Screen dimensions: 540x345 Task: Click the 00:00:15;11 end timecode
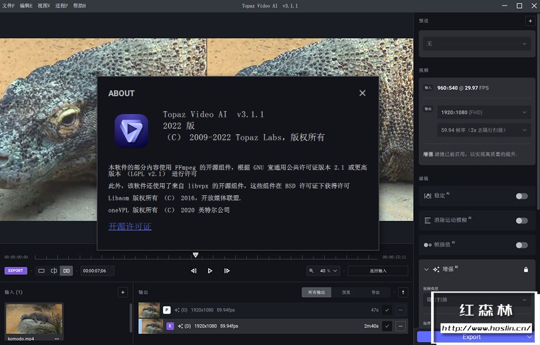pyautogui.click(x=394, y=257)
